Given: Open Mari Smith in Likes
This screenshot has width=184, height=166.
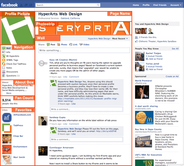Looking at the screenshot, I should click(19, 157).
